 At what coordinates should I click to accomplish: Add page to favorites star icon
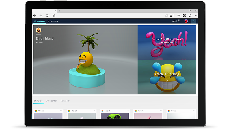171,15
